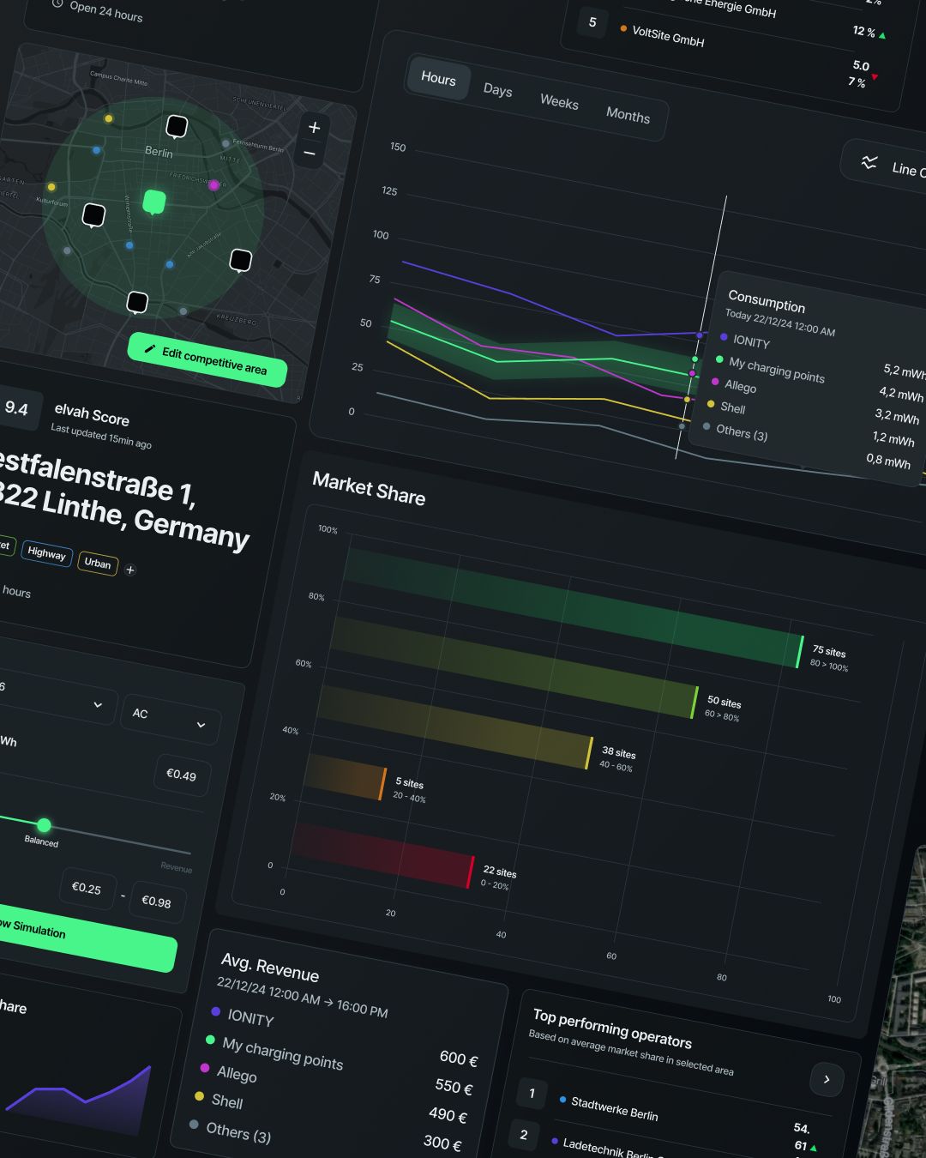Click the orange 5 sites bar
The width and height of the screenshot is (926, 1158).
346,777
